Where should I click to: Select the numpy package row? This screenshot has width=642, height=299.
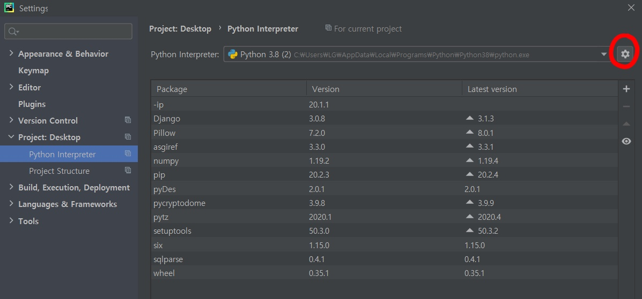(x=384, y=161)
